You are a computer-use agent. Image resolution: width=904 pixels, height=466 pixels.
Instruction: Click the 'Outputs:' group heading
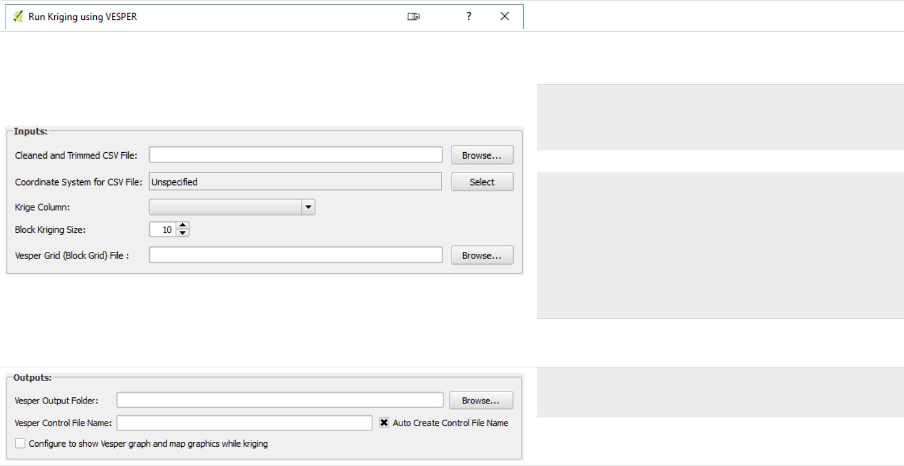32,378
